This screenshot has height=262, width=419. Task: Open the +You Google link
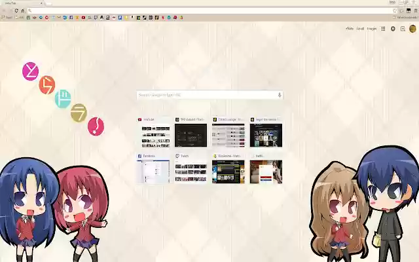pos(350,29)
